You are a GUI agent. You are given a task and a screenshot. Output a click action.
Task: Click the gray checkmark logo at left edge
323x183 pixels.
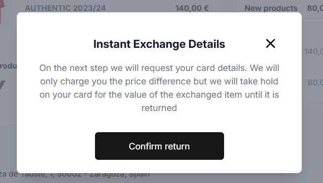click(2, 85)
